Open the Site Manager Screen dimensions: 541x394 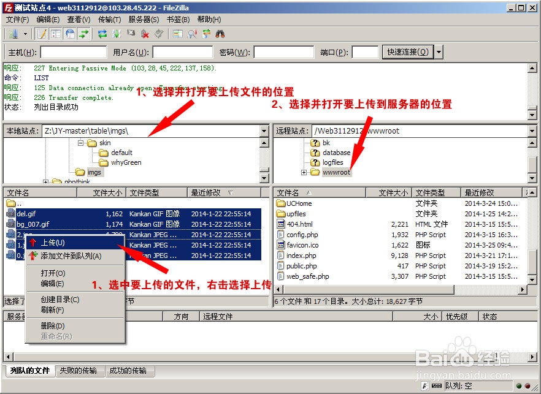pos(13,34)
